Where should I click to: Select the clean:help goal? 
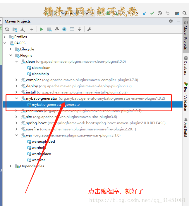(x=40, y=74)
